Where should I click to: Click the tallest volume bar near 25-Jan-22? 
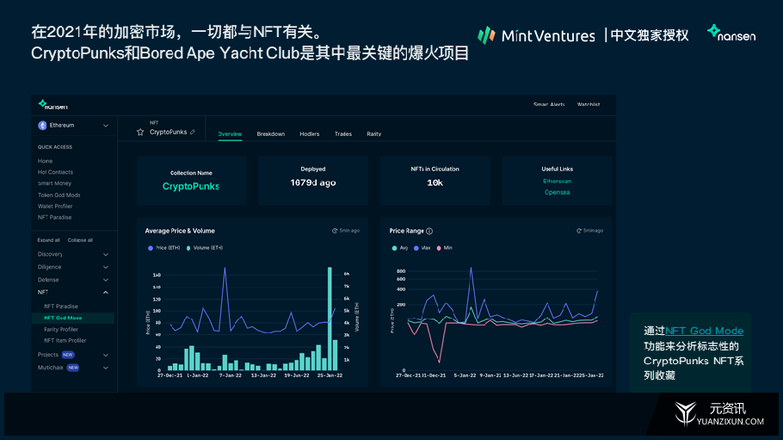[x=330, y=319]
